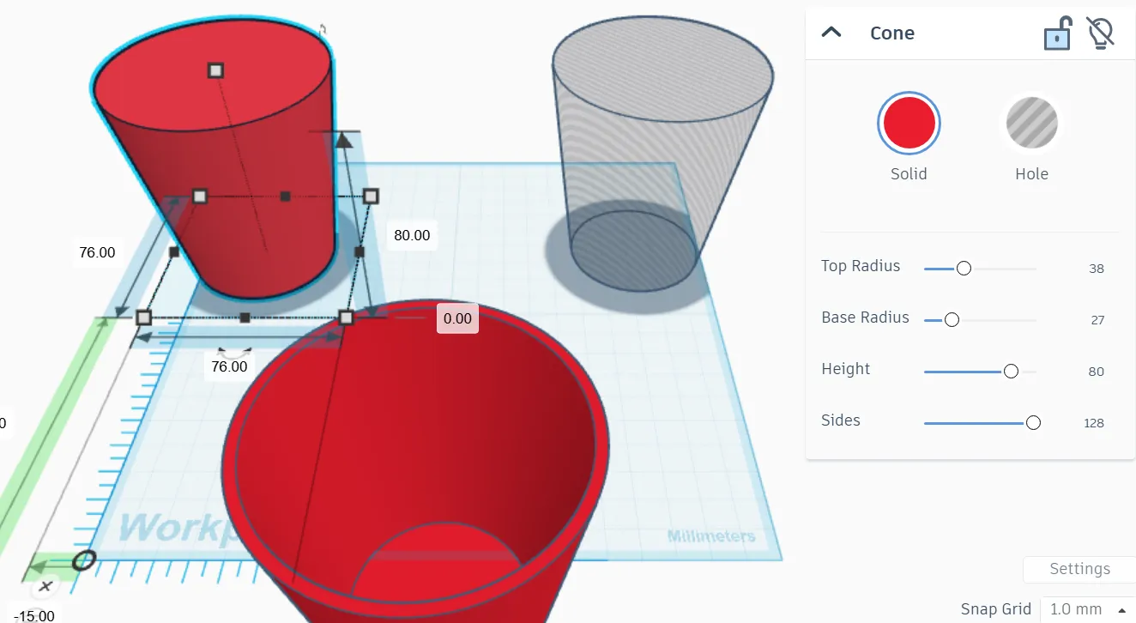This screenshot has height=623, width=1136.
Task: Click the -15.00 ruler position field
Action: (32, 616)
